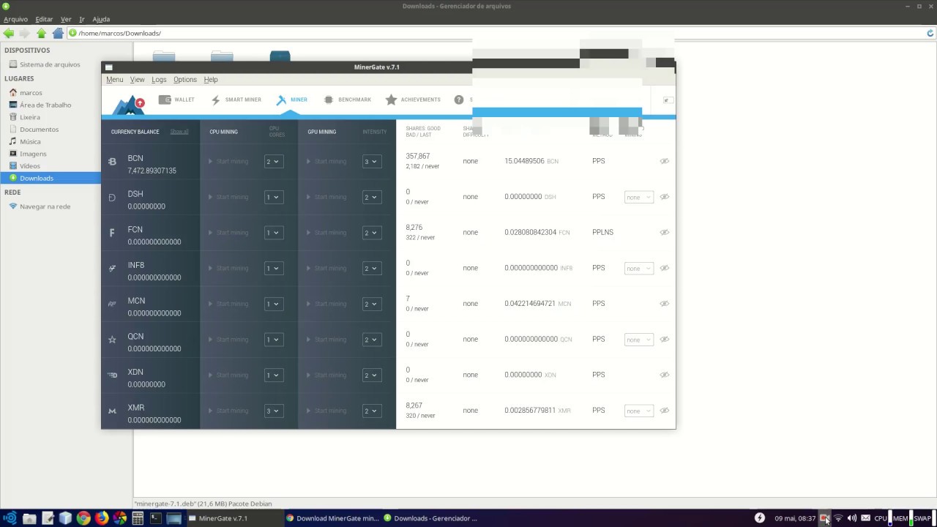Toggle visibility eye for INF8 row
This screenshot has height=527, width=937.
[665, 268]
